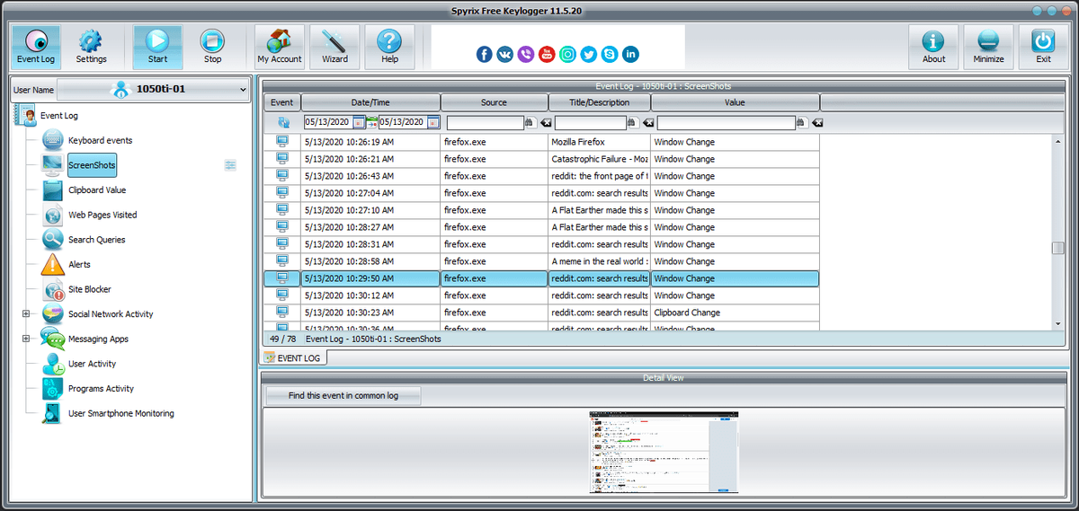1079x511 pixels.
Task: Open the end date calendar picker
Action: tap(433, 123)
